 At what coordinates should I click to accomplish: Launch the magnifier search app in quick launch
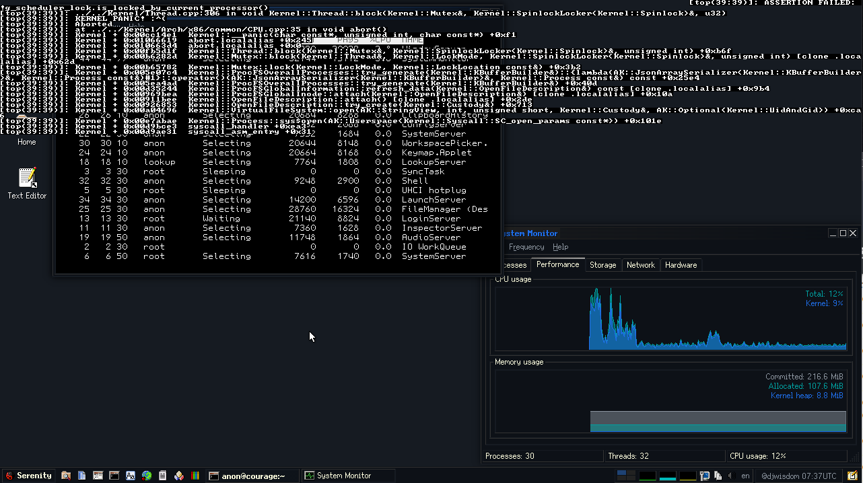pos(66,476)
